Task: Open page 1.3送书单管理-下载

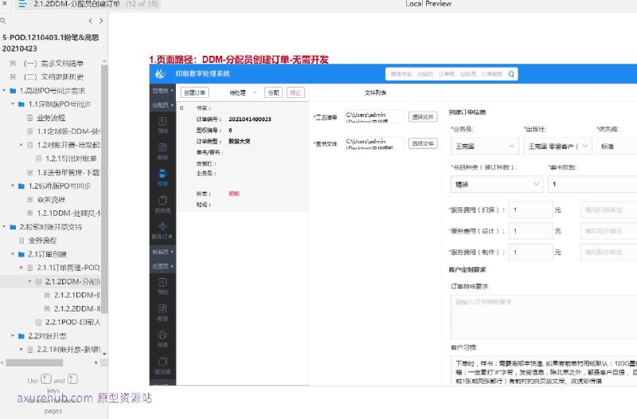Action: (68, 172)
